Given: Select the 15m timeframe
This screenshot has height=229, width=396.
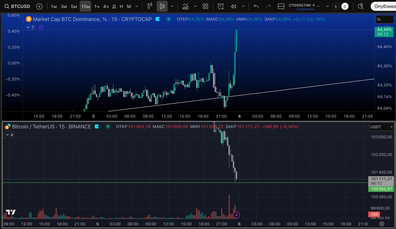Looking at the screenshot, I should click(x=85, y=6).
